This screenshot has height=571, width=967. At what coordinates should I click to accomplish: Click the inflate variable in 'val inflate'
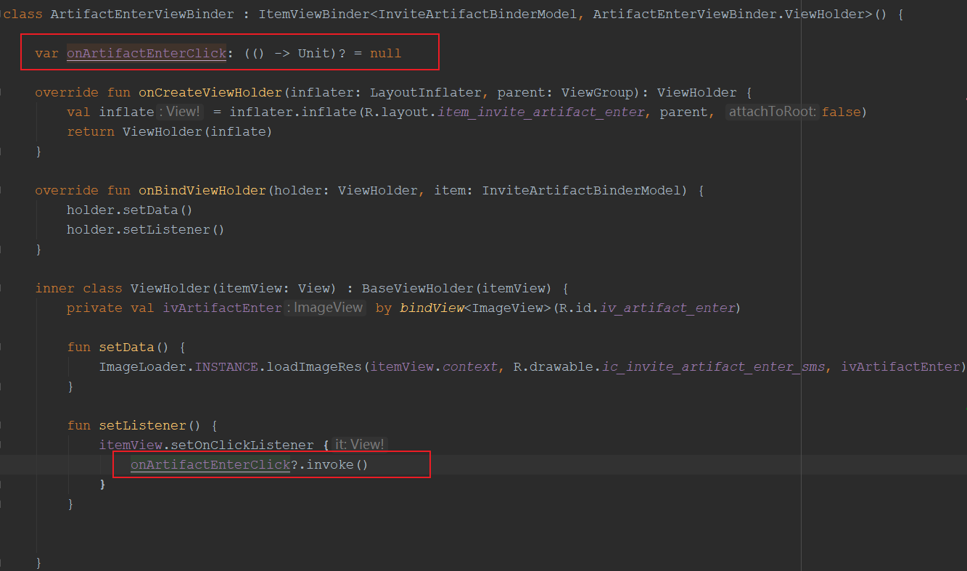tap(126, 112)
